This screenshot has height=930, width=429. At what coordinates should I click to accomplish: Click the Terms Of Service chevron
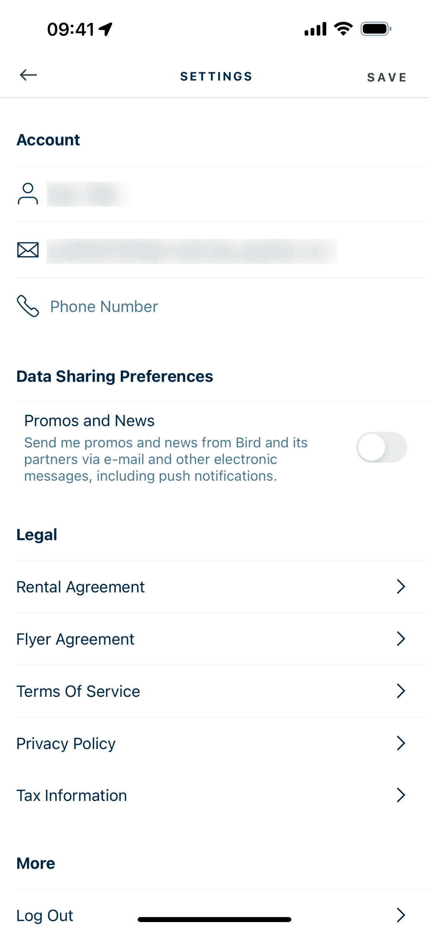(401, 691)
